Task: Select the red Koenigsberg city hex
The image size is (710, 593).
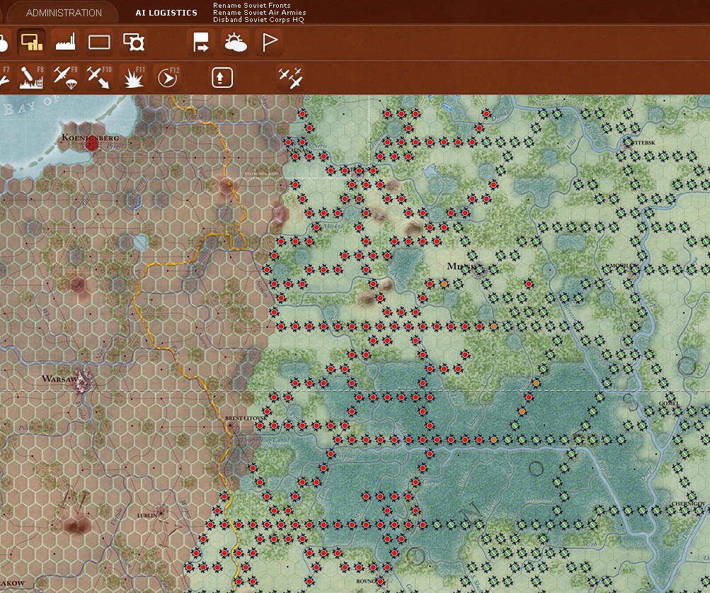Action: point(91,145)
